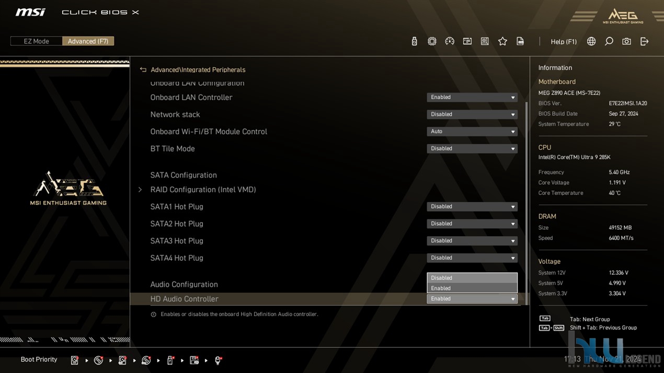Go back via breadcrumb return arrow
The height and width of the screenshot is (373, 664).
[143, 69]
